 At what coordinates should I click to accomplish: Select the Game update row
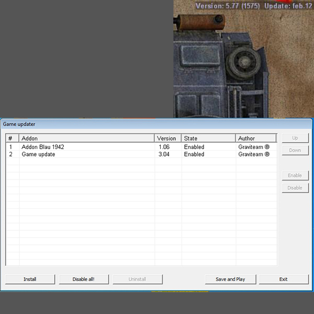(141, 154)
